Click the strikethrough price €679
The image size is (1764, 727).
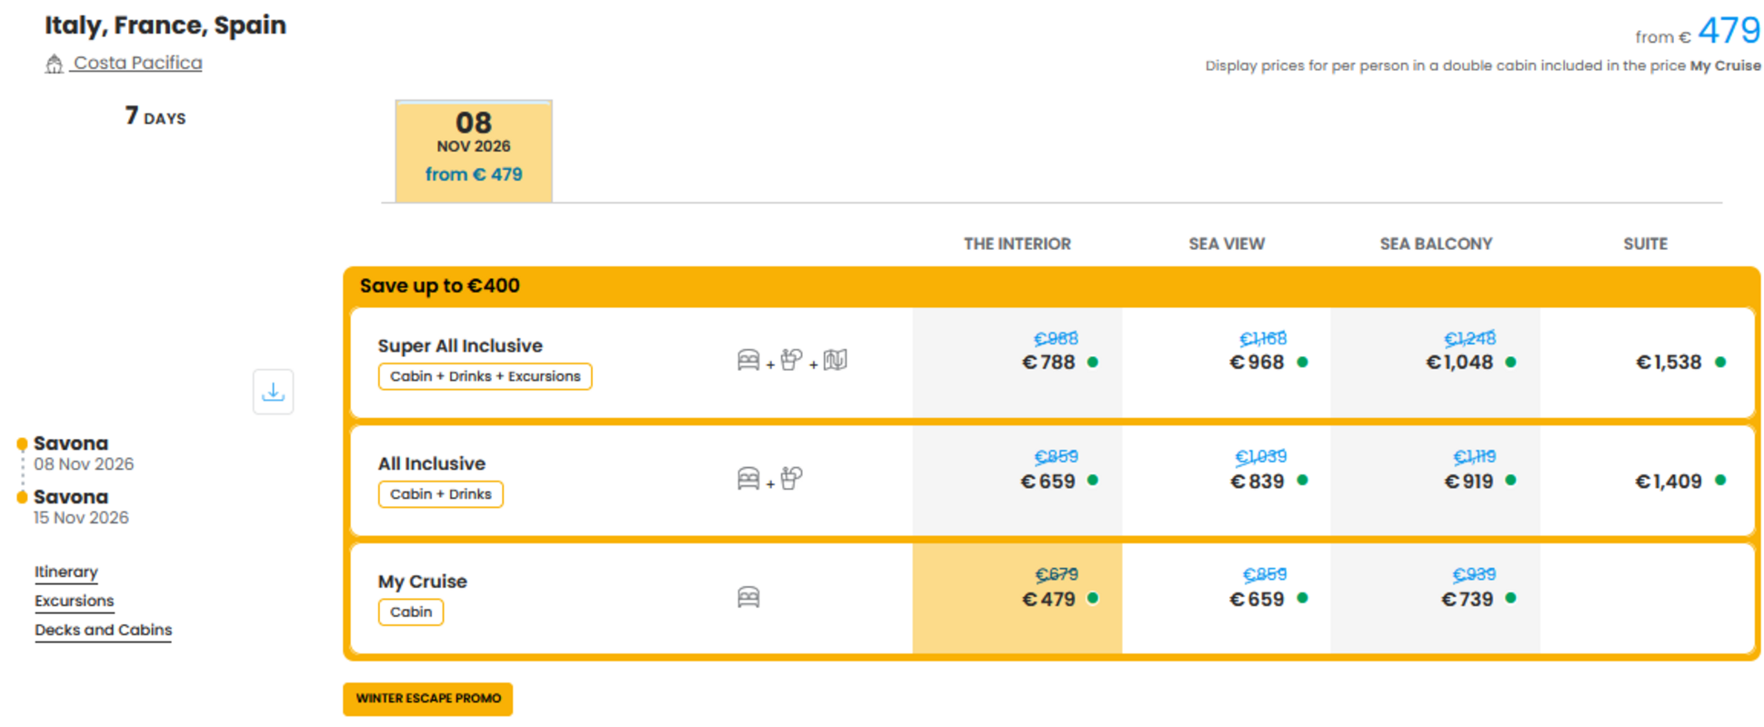(1057, 574)
